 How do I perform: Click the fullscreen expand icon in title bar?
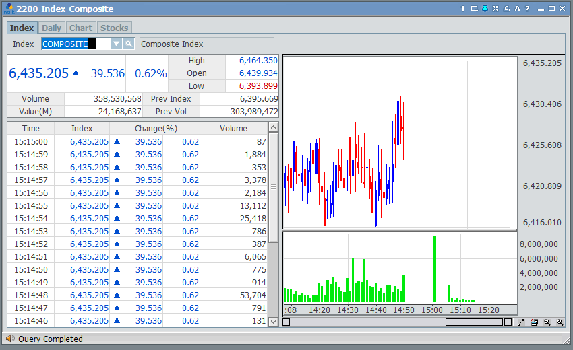(x=495, y=9)
